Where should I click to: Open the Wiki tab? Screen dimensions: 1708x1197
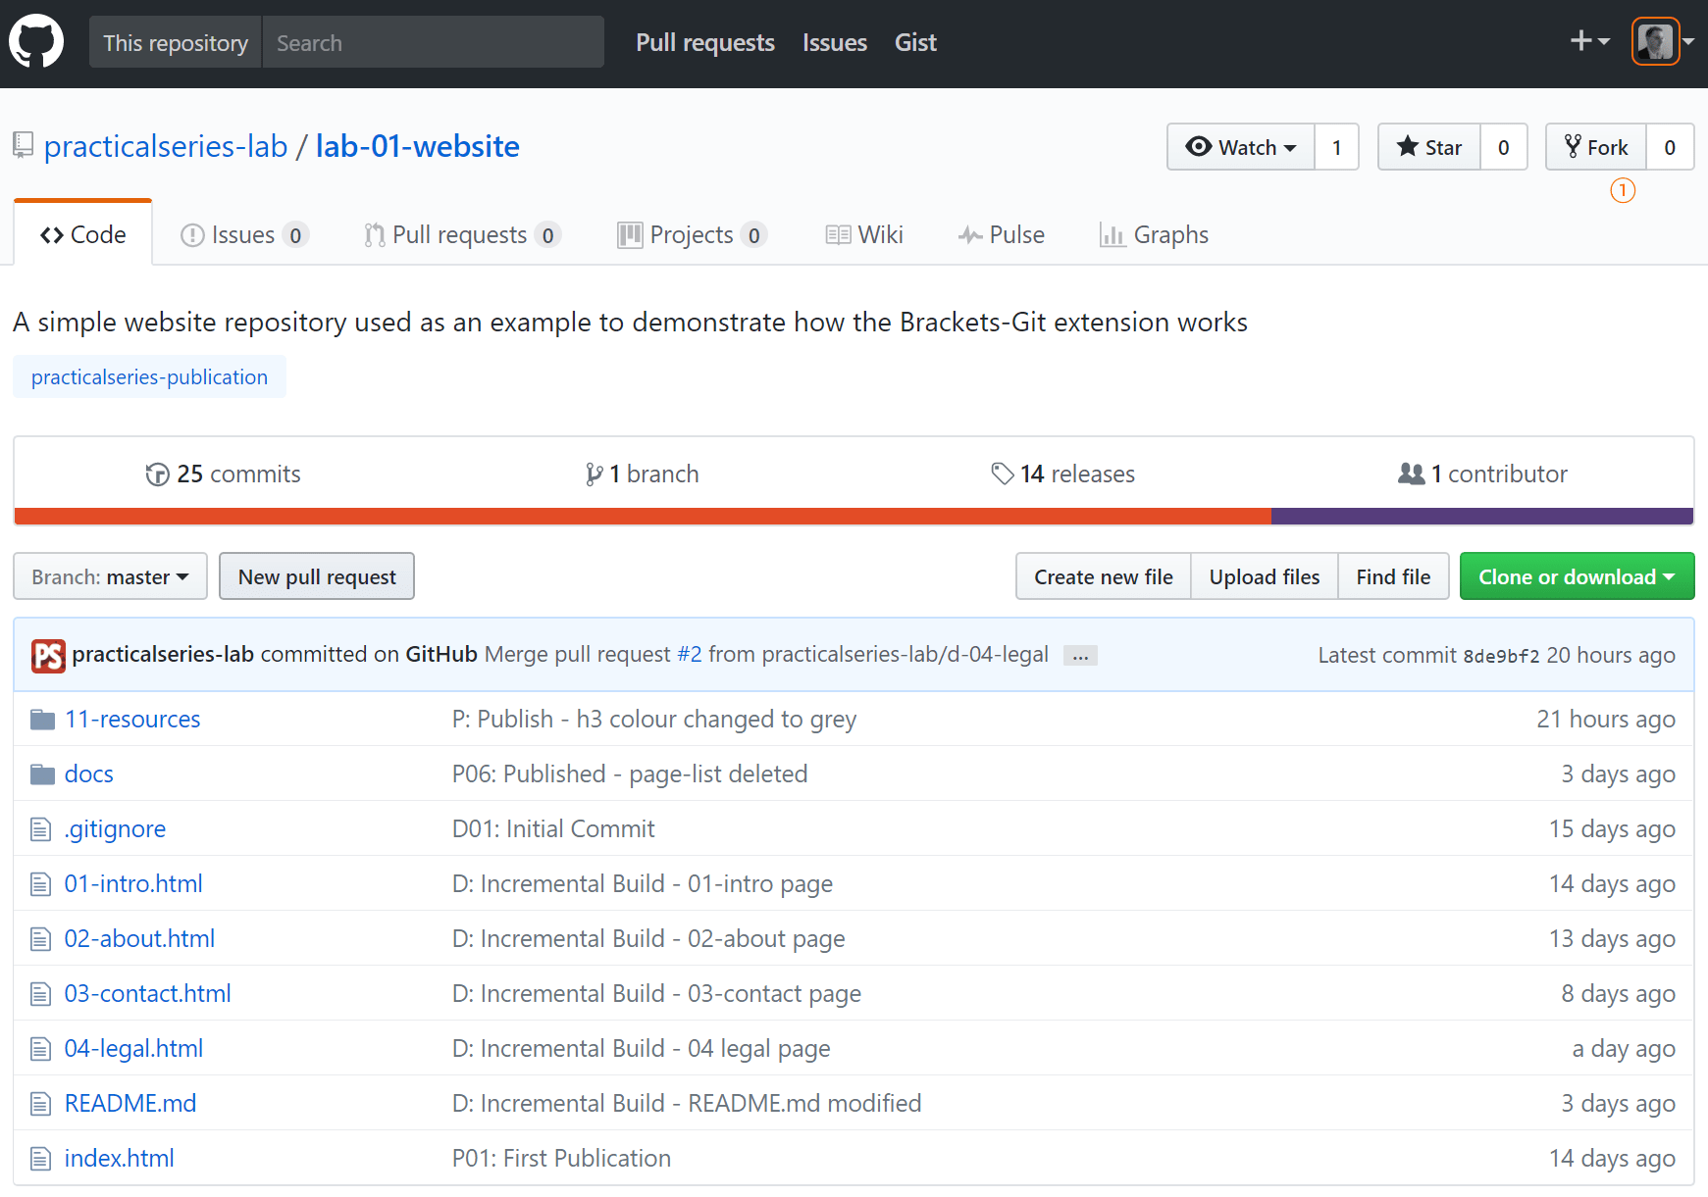tap(864, 235)
